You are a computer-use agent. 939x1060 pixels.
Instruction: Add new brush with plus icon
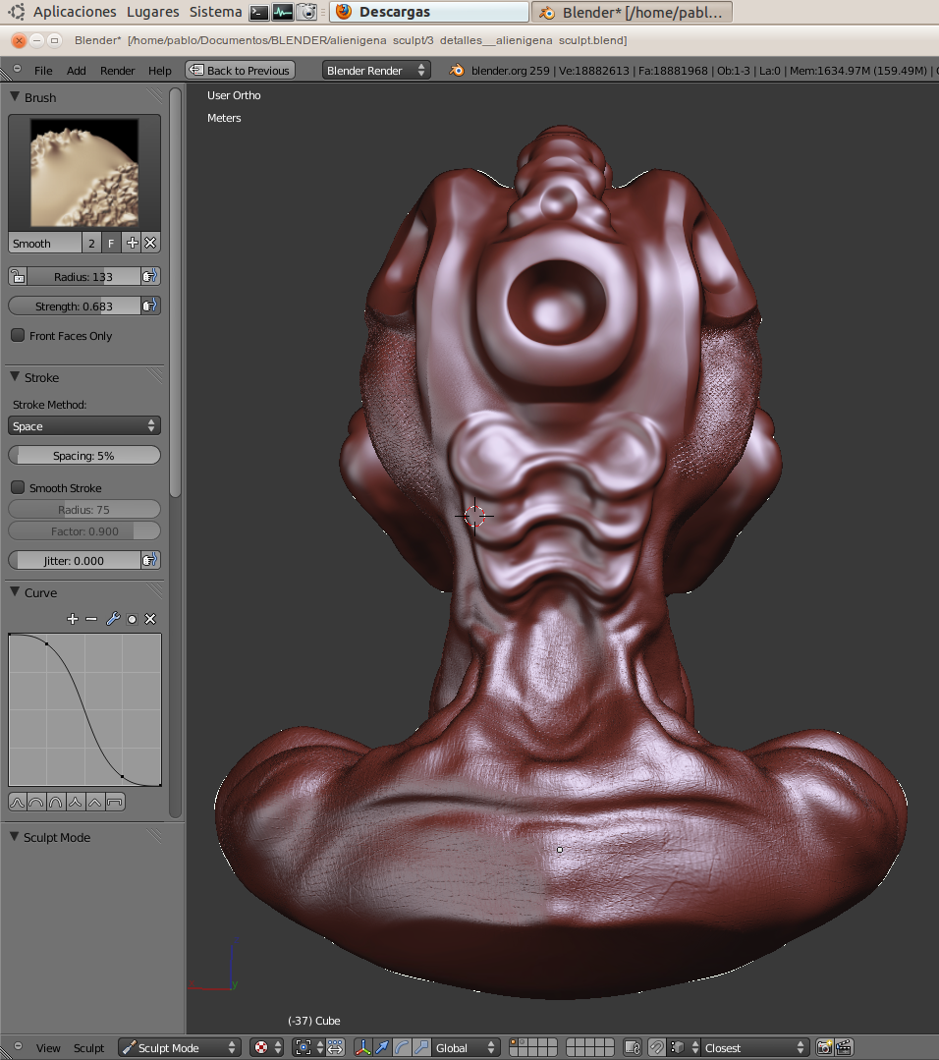pyautogui.click(x=133, y=243)
